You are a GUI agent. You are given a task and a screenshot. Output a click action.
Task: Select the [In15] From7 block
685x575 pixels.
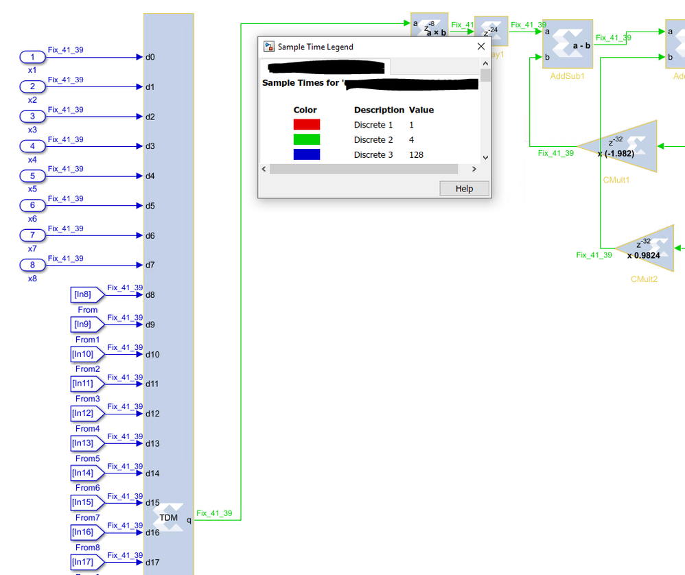pyautogui.click(x=87, y=502)
